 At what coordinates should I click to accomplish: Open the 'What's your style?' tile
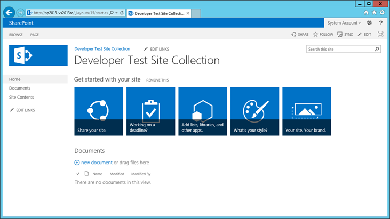[254, 111]
